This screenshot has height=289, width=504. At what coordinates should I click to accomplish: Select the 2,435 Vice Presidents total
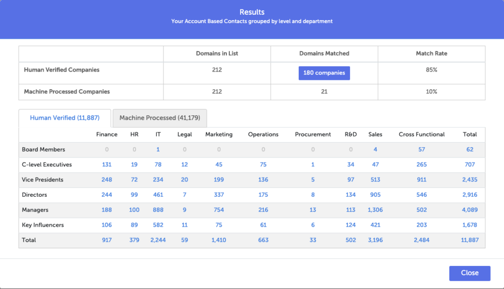click(470, 180)
